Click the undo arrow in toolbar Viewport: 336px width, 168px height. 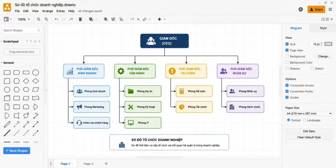pyautogui.click(x=56, y=19)
